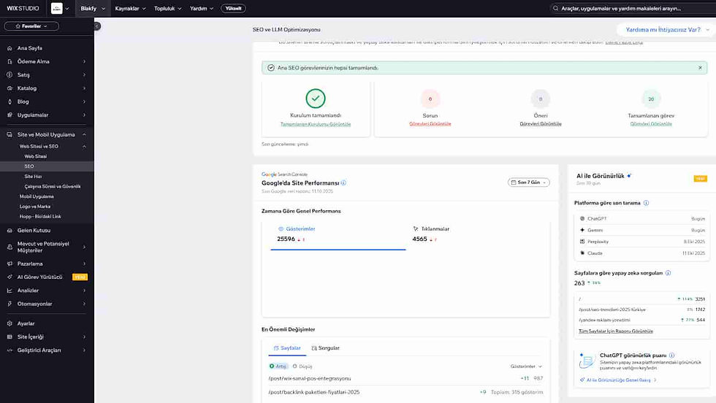Viewport: 716px width, 403px height.
Task: Open the Blakfy site dropdown
Action: (92, 8)
